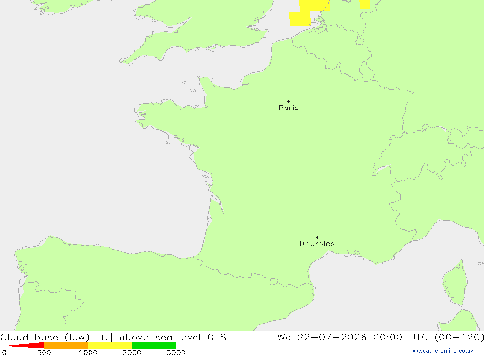Viewport: 484px width, 355px height.
Task: Click the forecast date We 22-07-2026 text
Action: 322,337
